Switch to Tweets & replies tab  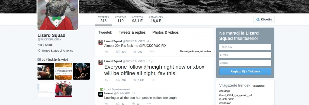132,33
